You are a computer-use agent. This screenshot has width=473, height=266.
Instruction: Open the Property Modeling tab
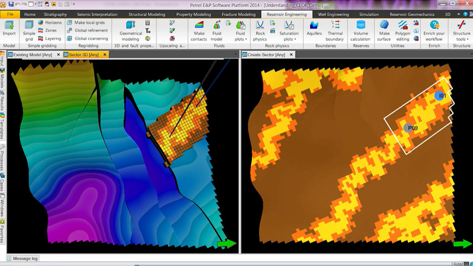[x=193, y=14]
